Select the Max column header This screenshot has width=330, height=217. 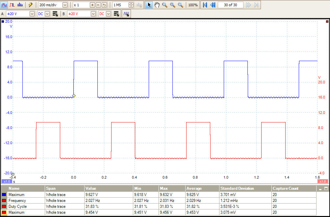click(x=172, y=188)
